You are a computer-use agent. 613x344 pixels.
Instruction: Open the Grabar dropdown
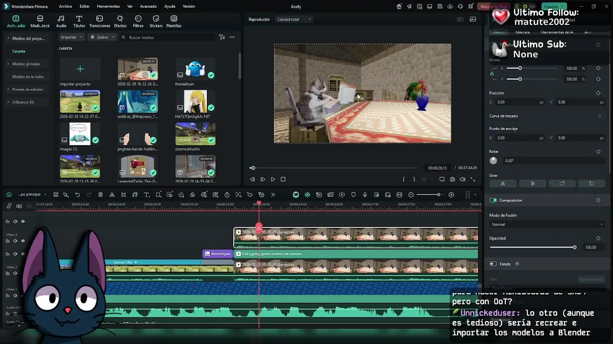[x=102, y=37]
